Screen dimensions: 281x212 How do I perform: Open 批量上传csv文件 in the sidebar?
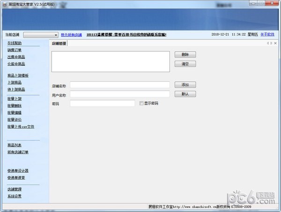click(21, 127)
